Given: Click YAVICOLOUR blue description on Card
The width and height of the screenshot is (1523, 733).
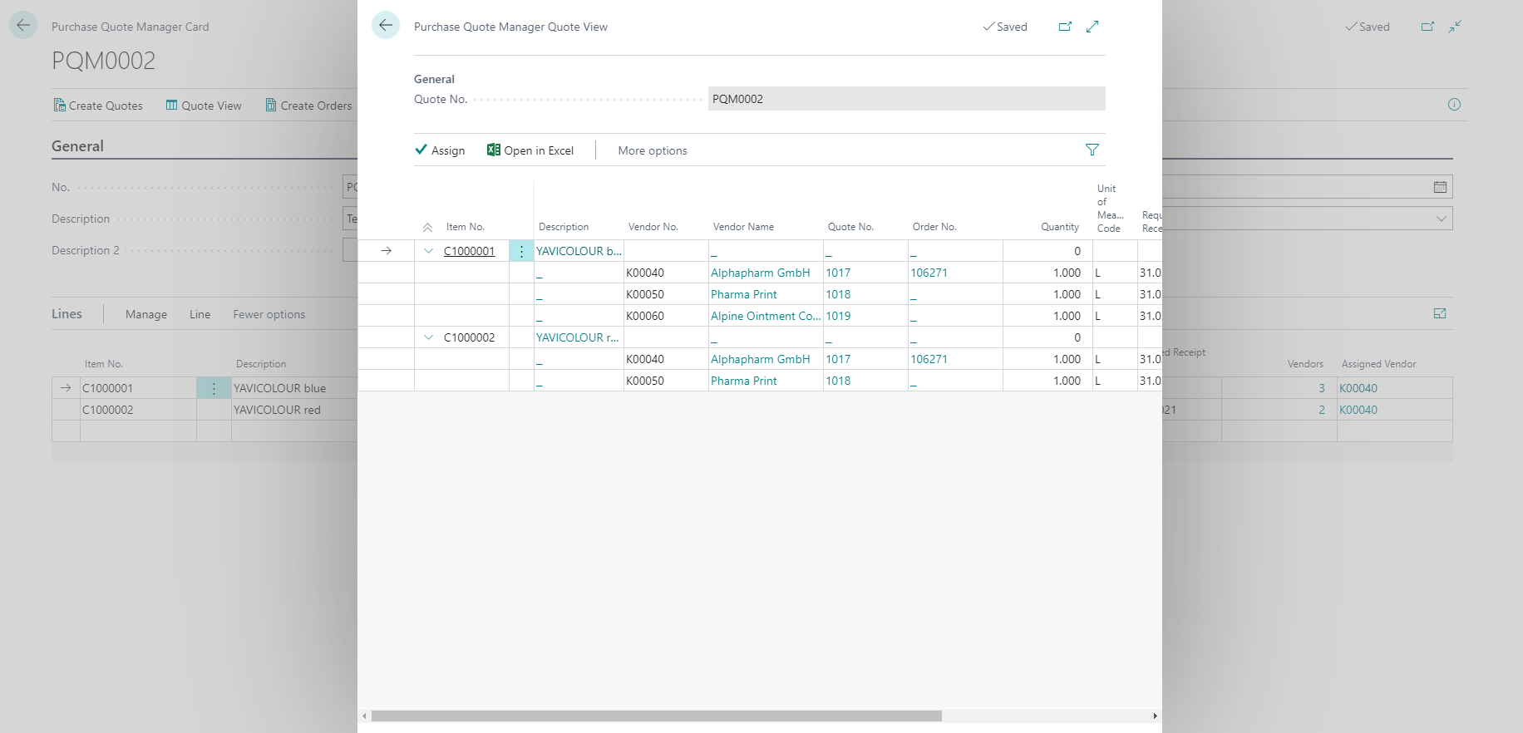Looking at the screenshot, I should [279, 388].
